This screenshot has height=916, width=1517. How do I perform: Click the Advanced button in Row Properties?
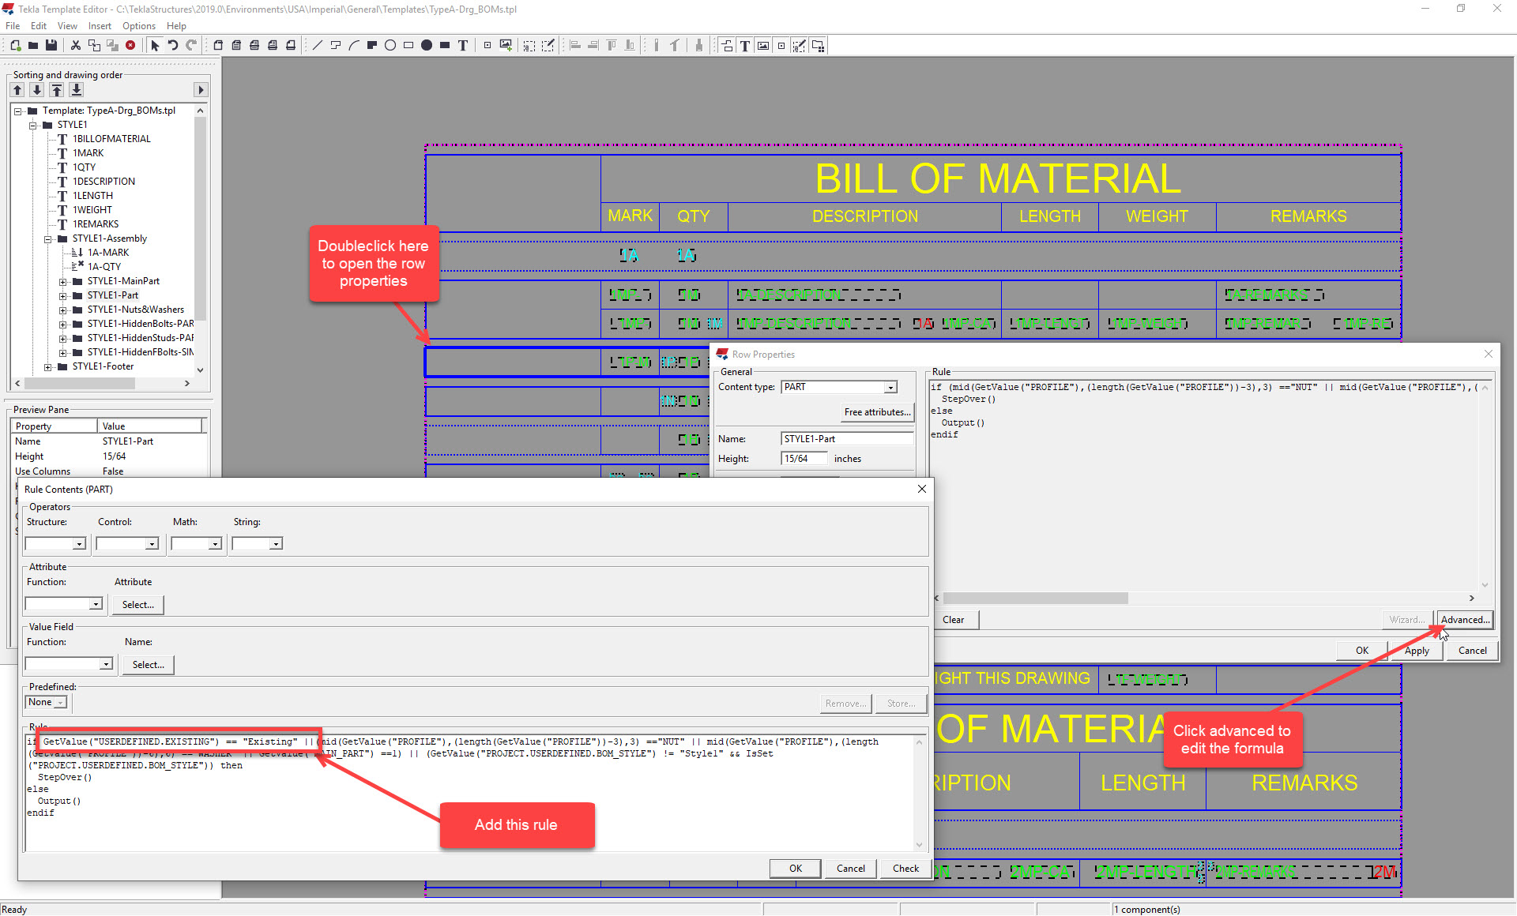click(x=1464, y=620)
